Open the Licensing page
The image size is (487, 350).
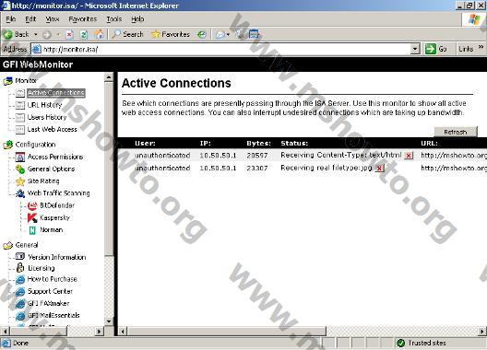(42, 268)
